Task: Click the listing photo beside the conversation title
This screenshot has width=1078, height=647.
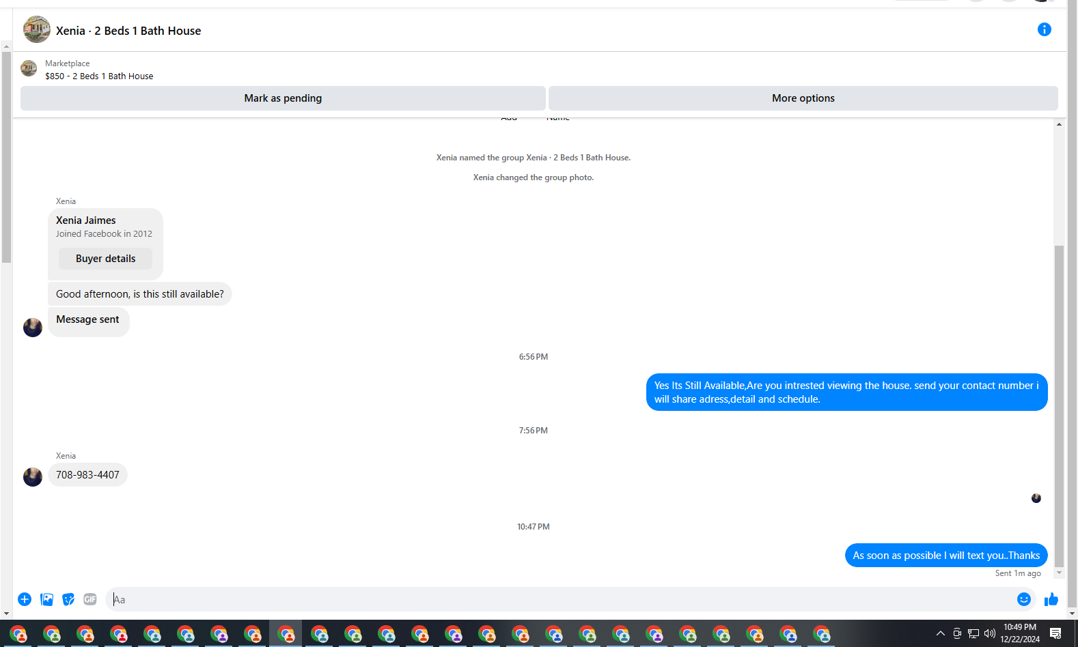Action: 37,29
